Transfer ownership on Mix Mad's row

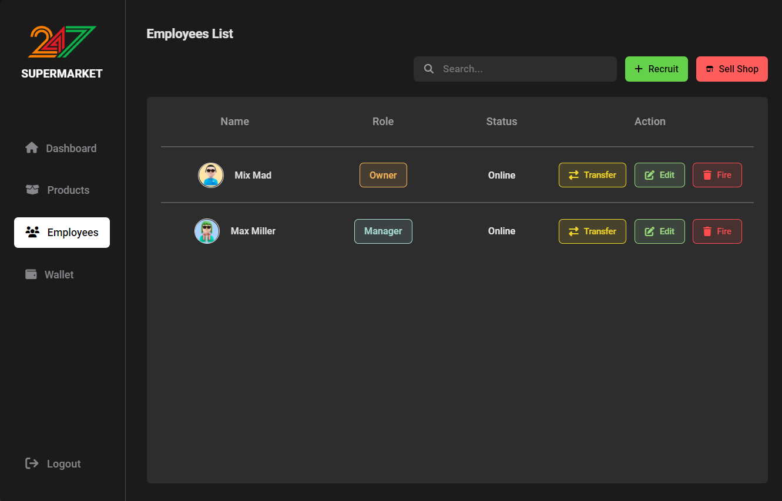[592, 175]
